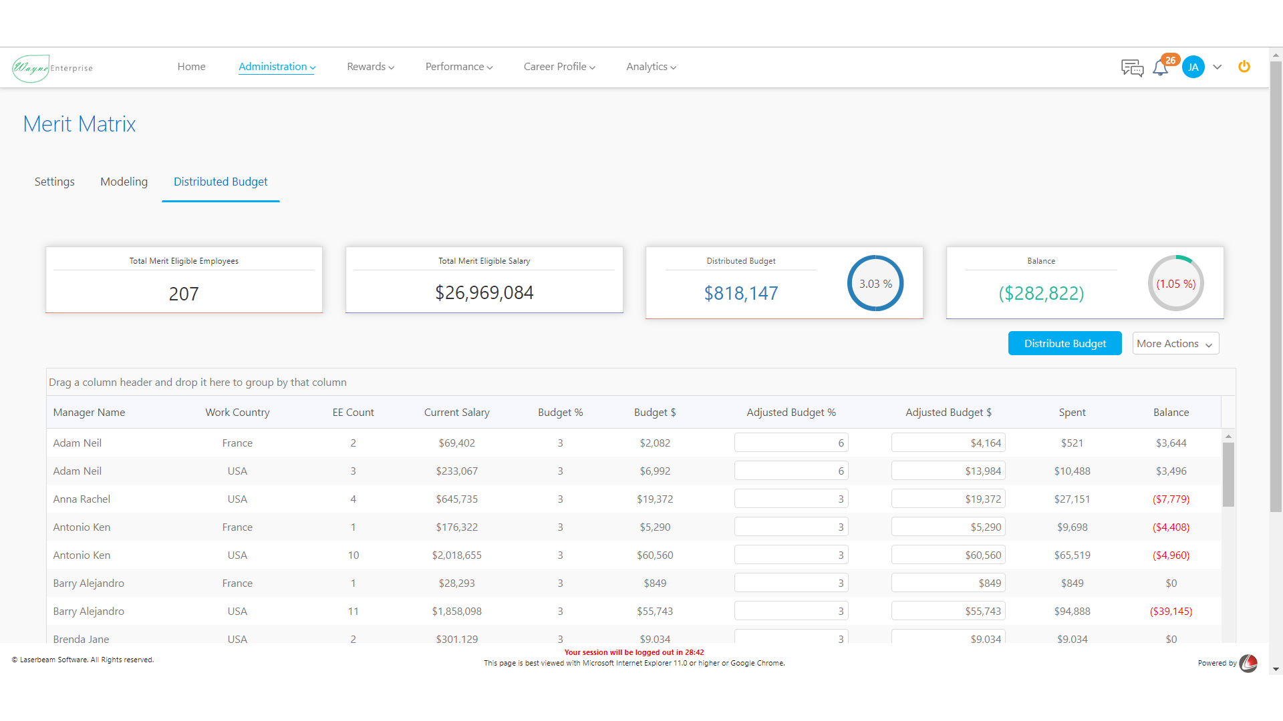This screenshot has width=1283, height=721.
Task: Expand the Analytics menu
Action: pyautogui.click(x=652, y=67)
